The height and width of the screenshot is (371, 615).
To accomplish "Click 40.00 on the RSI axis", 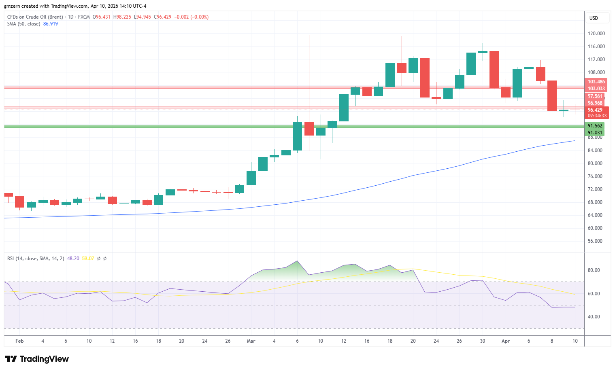I will (594, 317).
